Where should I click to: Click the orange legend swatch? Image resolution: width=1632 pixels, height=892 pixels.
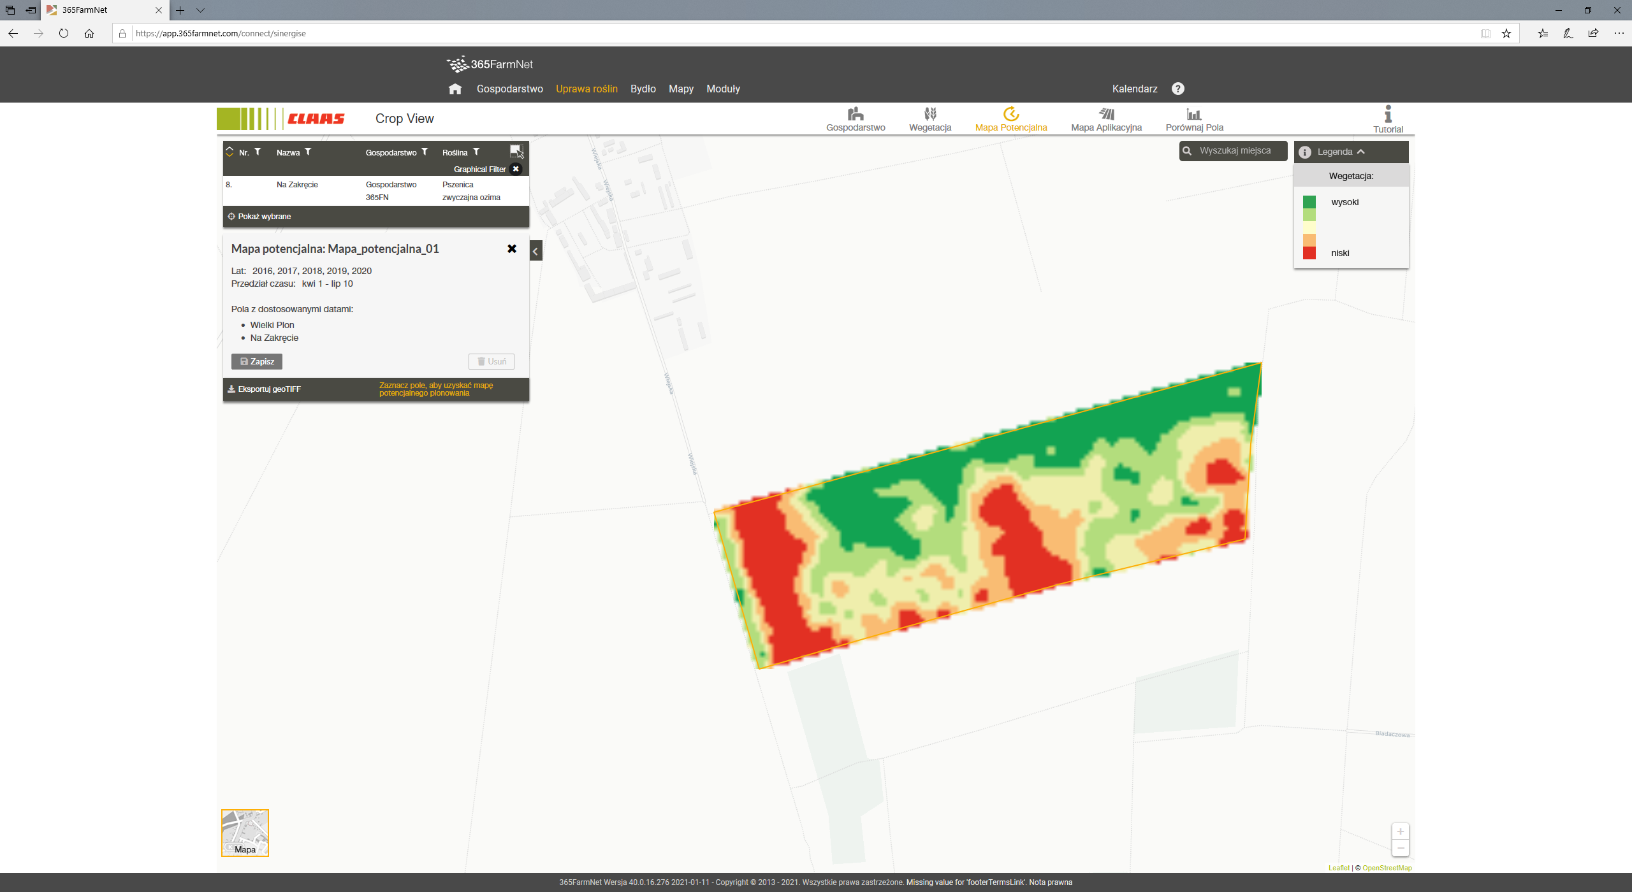click(1309, 240)
